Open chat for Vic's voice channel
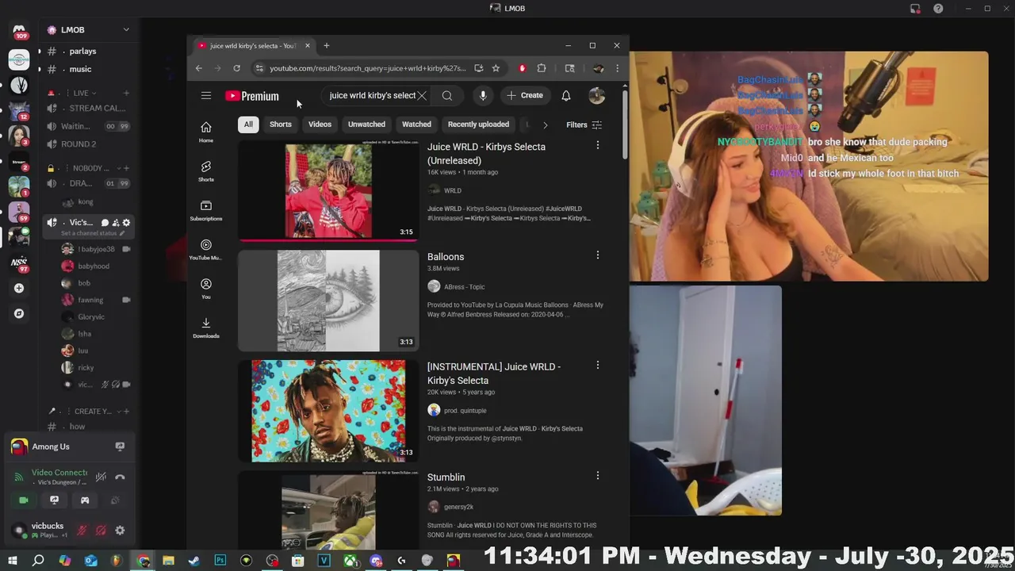1015x571 pixels. pos(105,223)
